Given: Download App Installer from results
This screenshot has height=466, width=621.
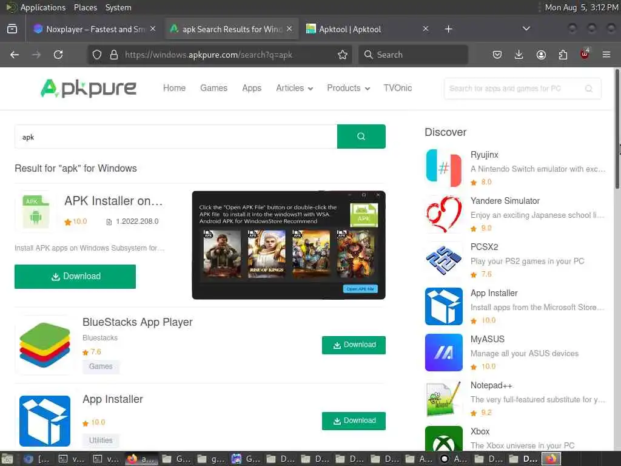Looking at the screenshot, I should click(354, 421).
